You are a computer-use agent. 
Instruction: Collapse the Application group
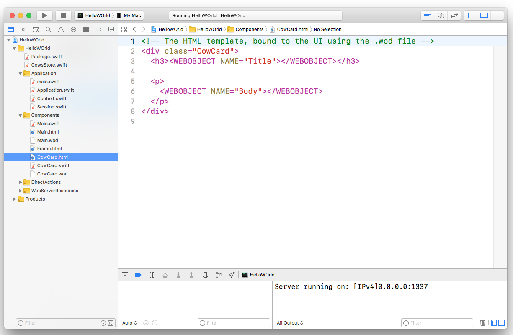pyautogui.click(x=20, y=73)
